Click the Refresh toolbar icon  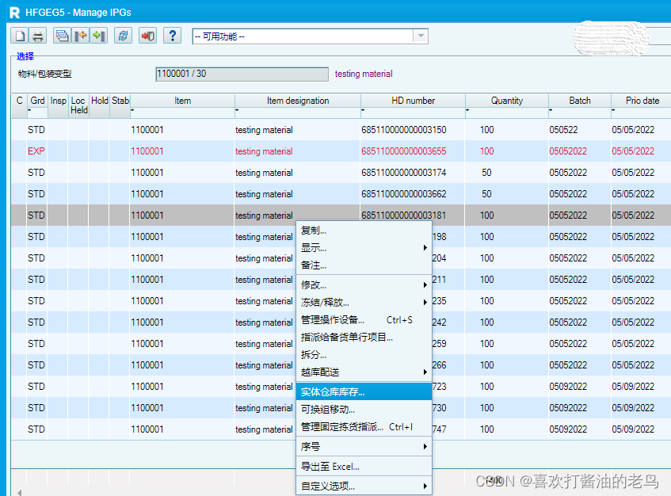[x=124, y=36]
